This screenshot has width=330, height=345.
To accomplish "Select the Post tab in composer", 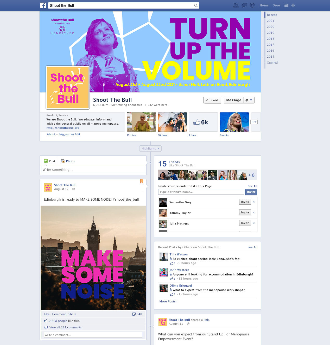I will [x=50, y=161].
